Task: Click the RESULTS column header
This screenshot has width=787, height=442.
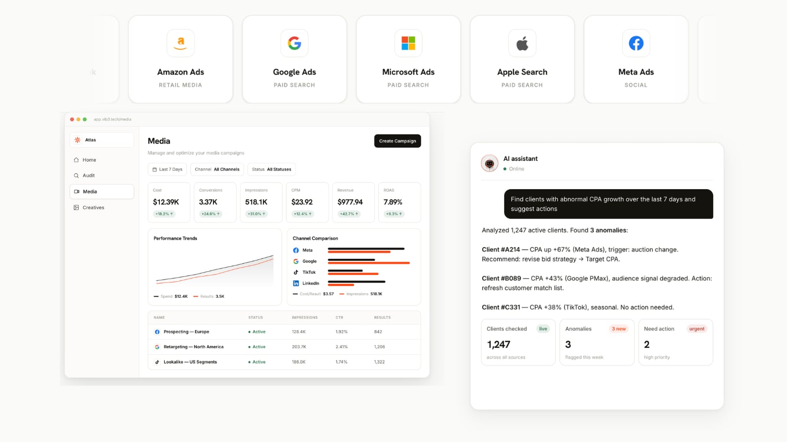Action: point(382,318)
